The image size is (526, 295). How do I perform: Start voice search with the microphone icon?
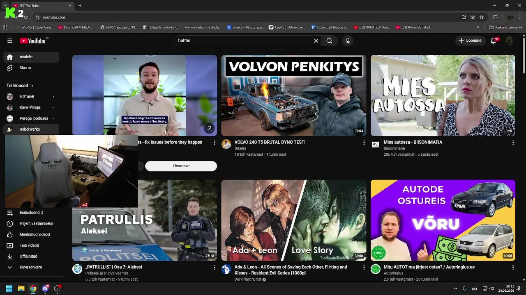click(348, 41)
